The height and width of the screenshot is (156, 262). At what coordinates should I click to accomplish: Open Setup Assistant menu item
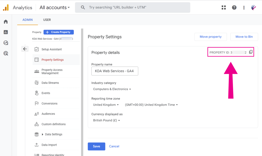pyautogui.click(x=56, y=49)
